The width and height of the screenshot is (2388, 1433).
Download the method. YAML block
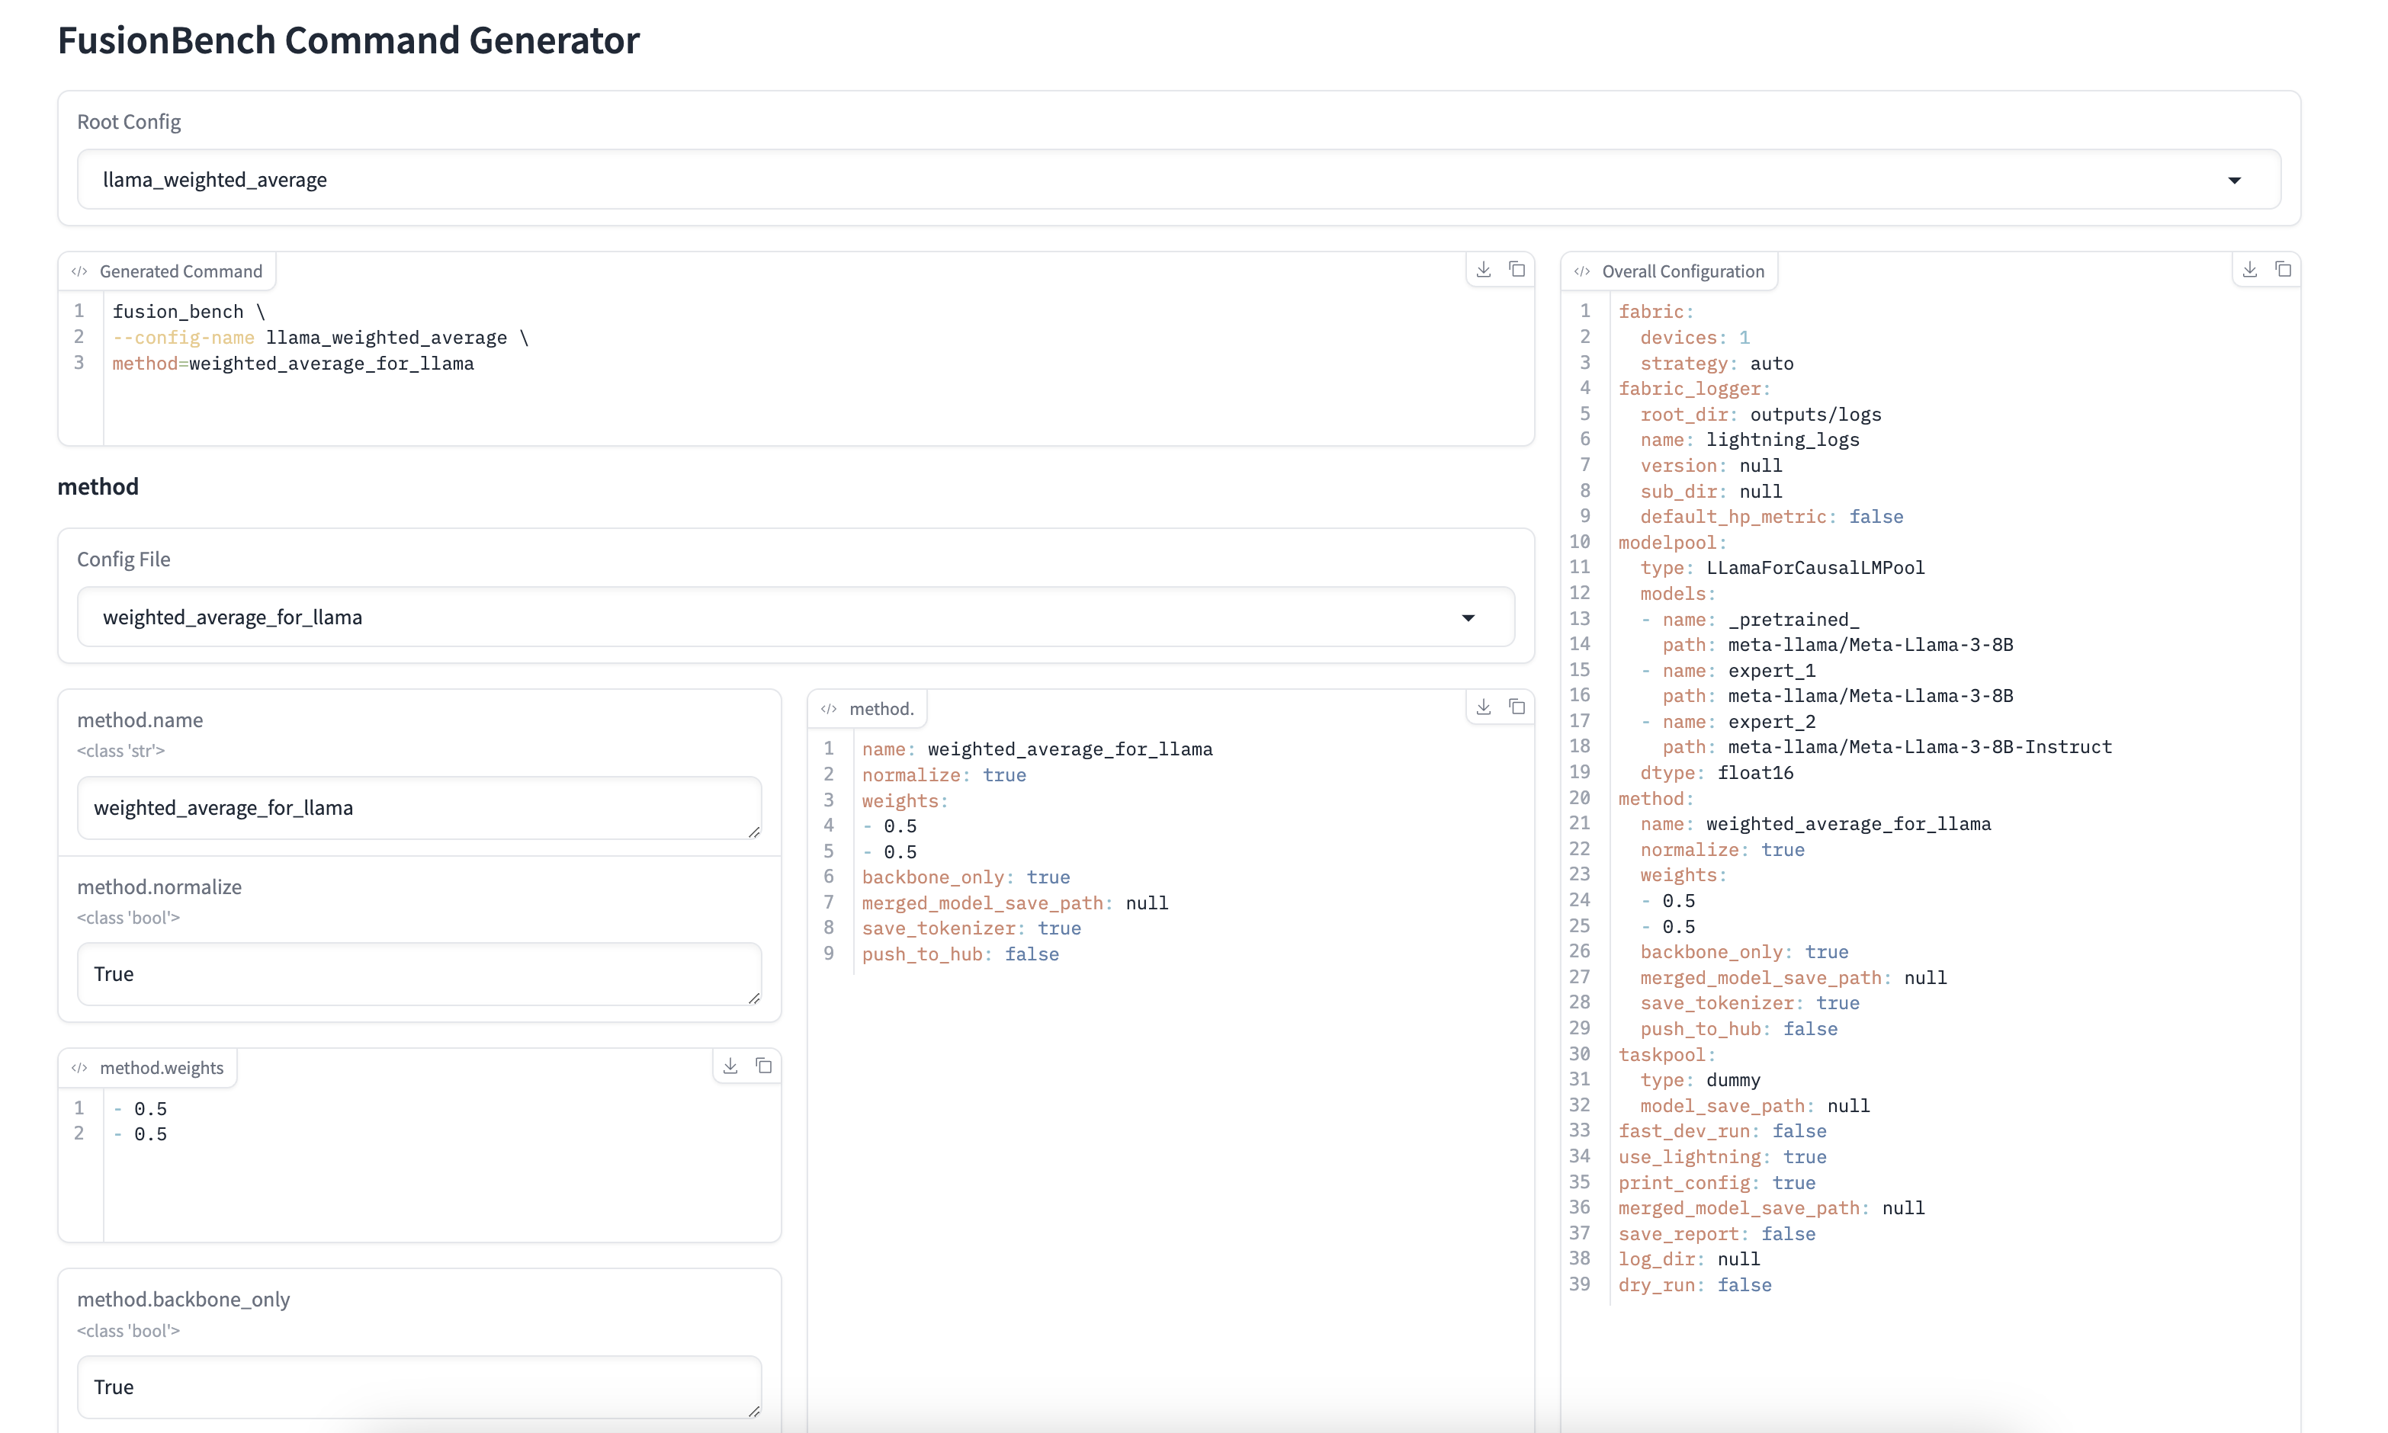(1483, 707)
